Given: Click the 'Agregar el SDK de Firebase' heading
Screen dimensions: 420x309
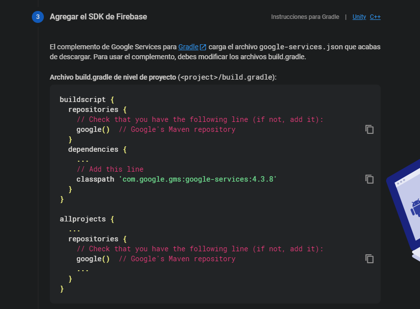Looking at the screenshot, I should (x=98, y=17).
